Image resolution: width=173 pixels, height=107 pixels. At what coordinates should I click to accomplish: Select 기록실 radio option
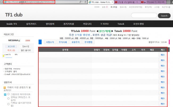click(x=9, y=104)
